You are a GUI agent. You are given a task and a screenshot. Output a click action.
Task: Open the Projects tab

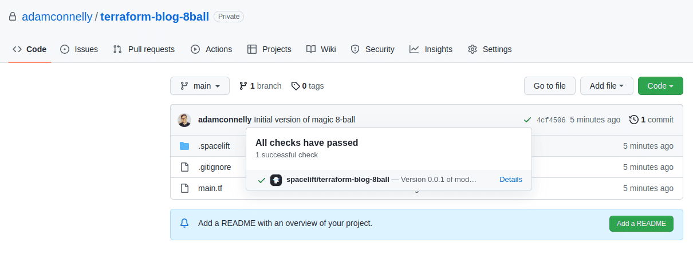pos(269,49)
